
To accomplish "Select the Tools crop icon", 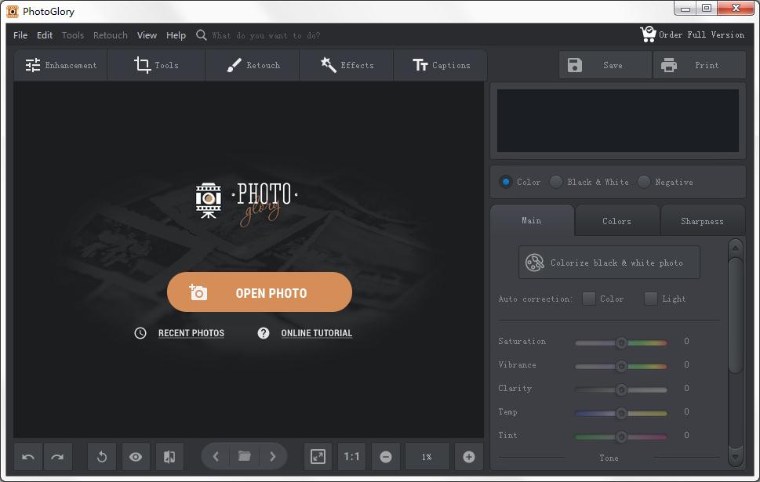I will (142, 65).
